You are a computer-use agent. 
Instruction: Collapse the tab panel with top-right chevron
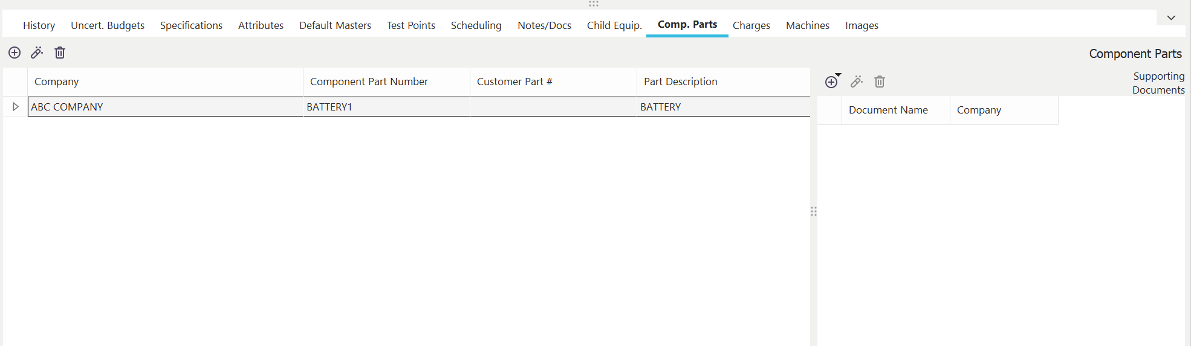[x=1171, y=18]
